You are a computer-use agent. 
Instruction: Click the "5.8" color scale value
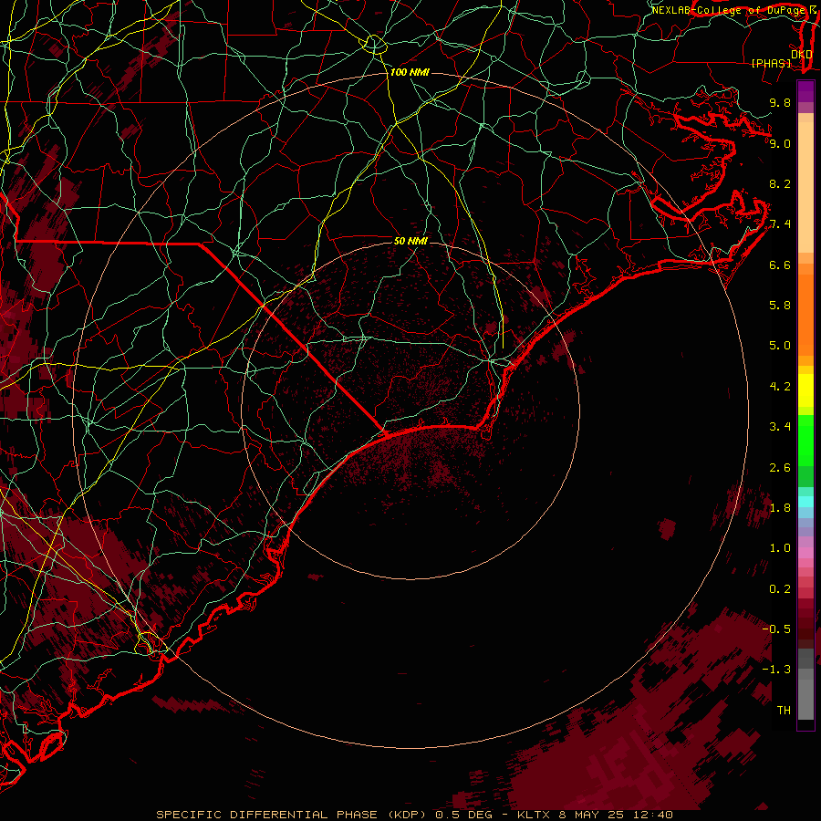coord(780,306)
